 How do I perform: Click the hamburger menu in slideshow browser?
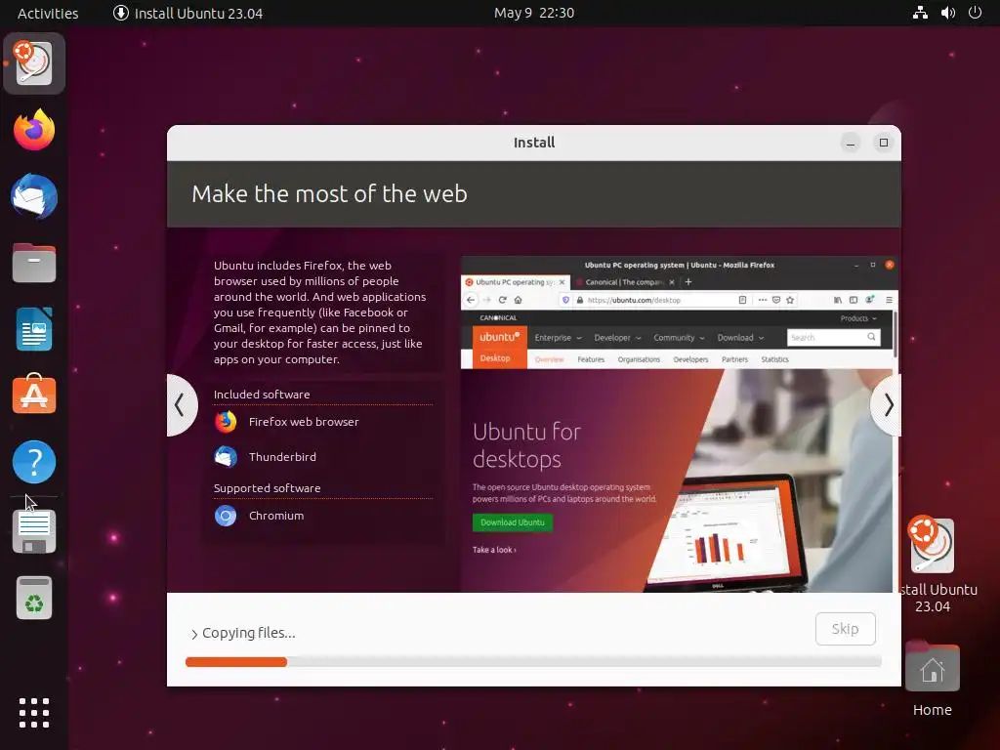coord(889,300)
